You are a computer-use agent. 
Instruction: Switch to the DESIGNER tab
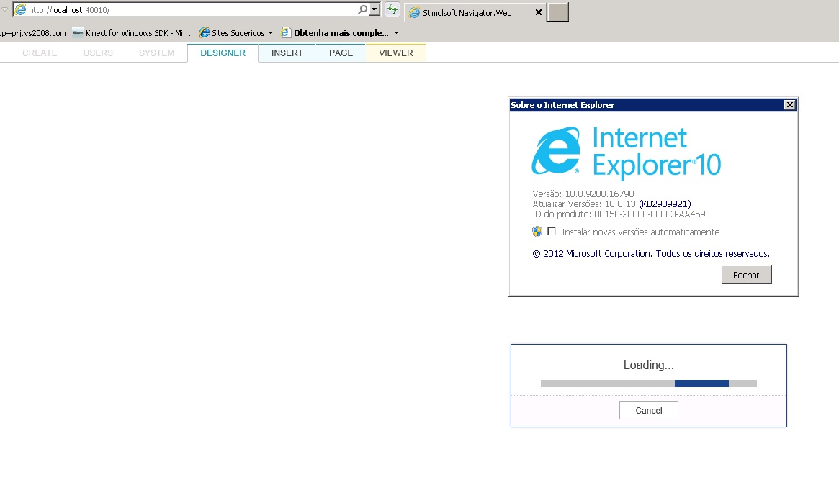pos(223,53)
